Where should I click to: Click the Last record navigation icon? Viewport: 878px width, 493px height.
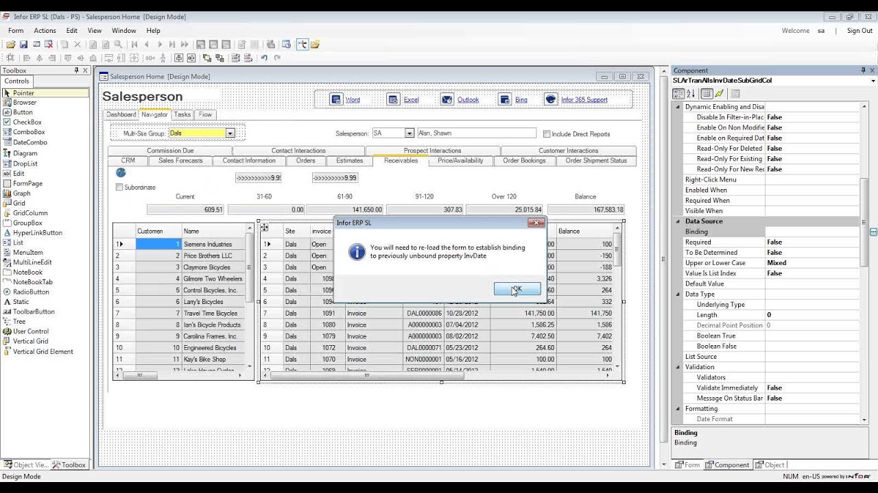point(171,45)
